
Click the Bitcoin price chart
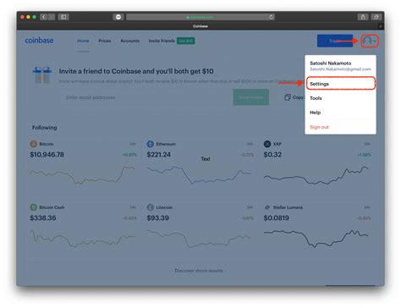pyautogui.click(x=82, y=175)
